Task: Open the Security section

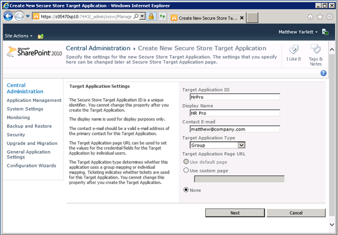Action: tap(16, 135)
